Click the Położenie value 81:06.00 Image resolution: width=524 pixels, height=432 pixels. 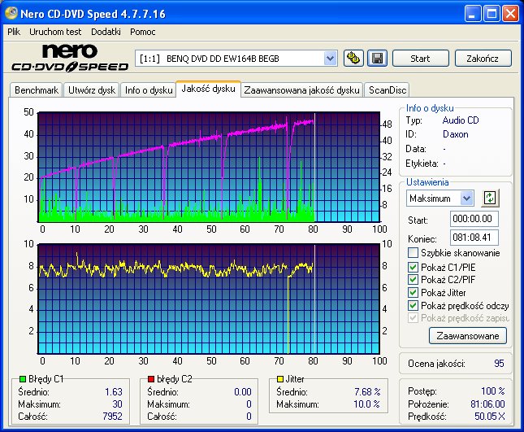[487, 404]
